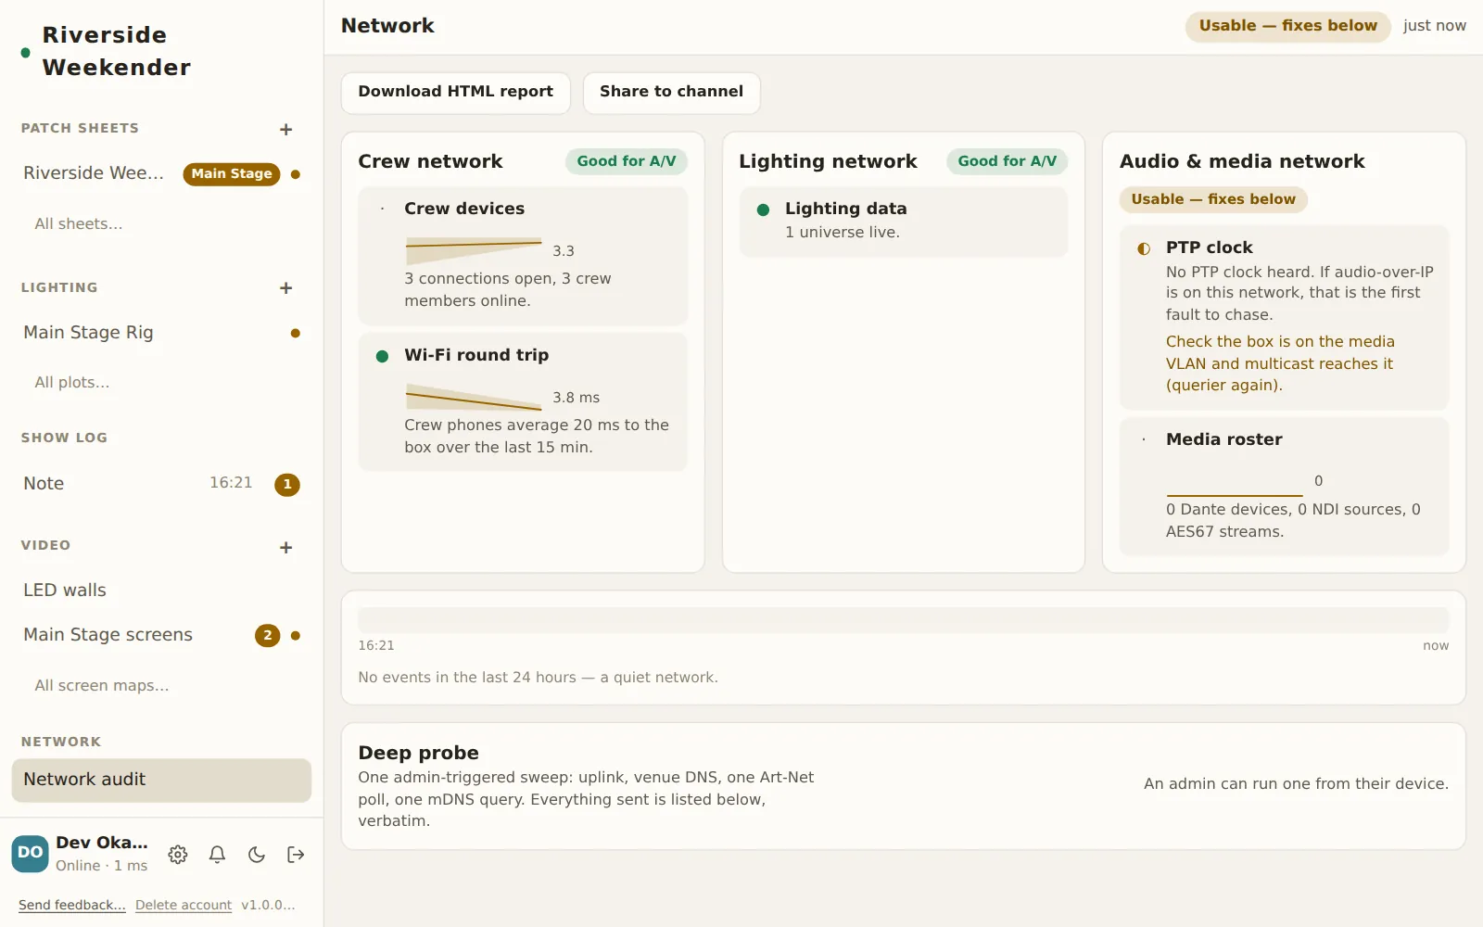Click green status dot beside Wi-Fi round trip
The width and height of the screenshot is (1483, 927).
click(382, 356)
